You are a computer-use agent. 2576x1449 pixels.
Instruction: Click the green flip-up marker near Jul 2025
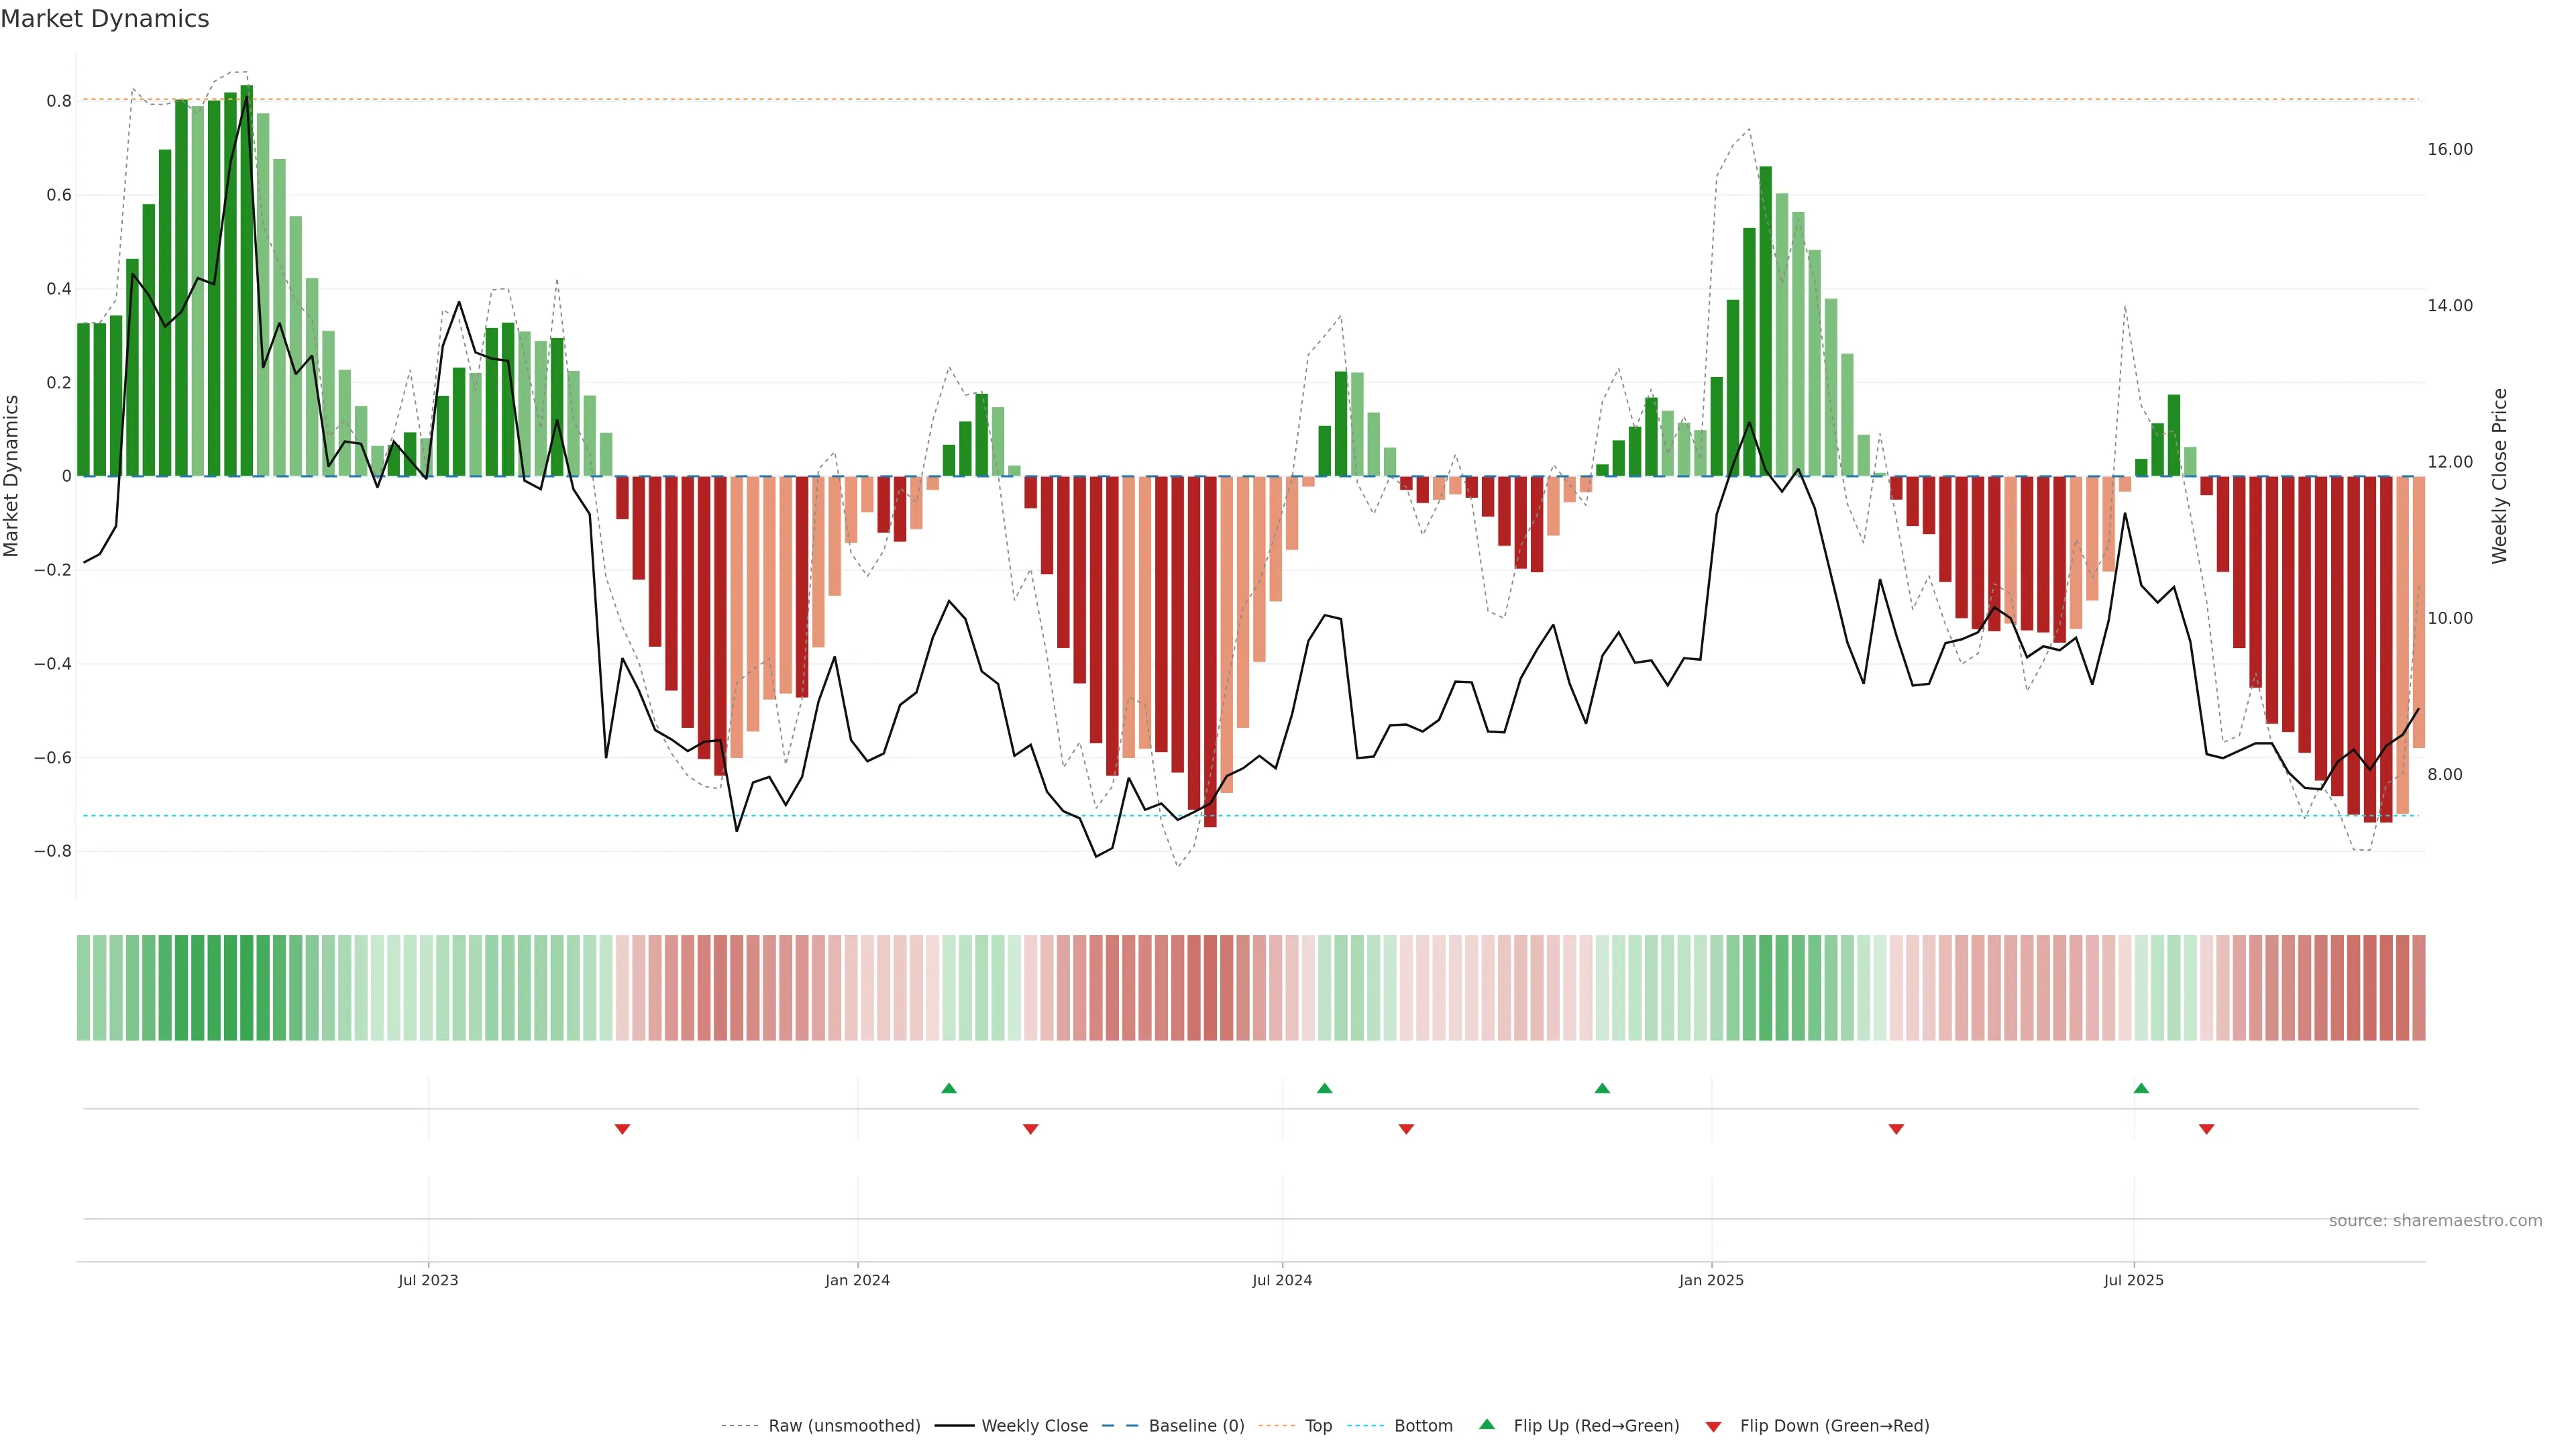pos(2141,1088)
